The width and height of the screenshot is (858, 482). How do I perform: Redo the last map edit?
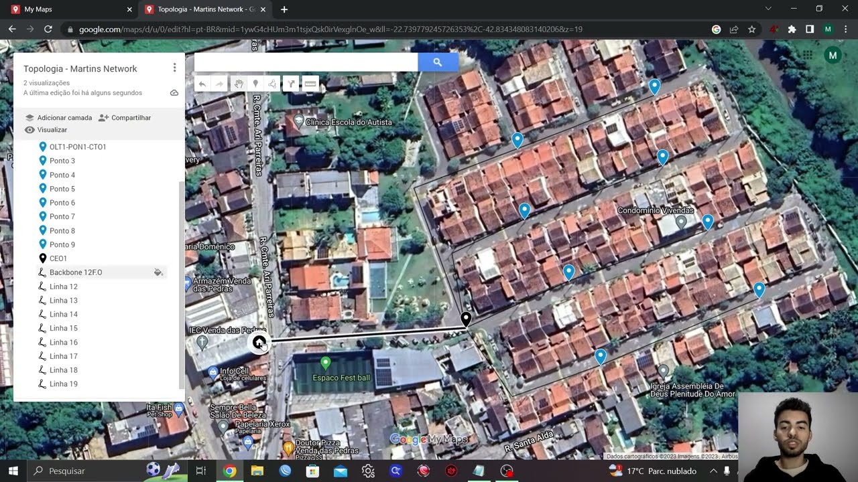click(219, 84)
